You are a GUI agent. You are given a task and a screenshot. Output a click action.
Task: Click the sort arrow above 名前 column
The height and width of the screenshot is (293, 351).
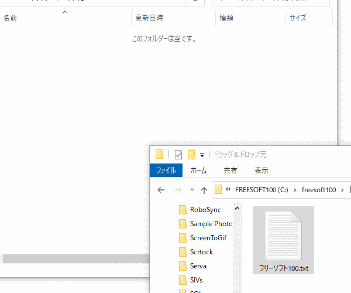tap(65, 12)
